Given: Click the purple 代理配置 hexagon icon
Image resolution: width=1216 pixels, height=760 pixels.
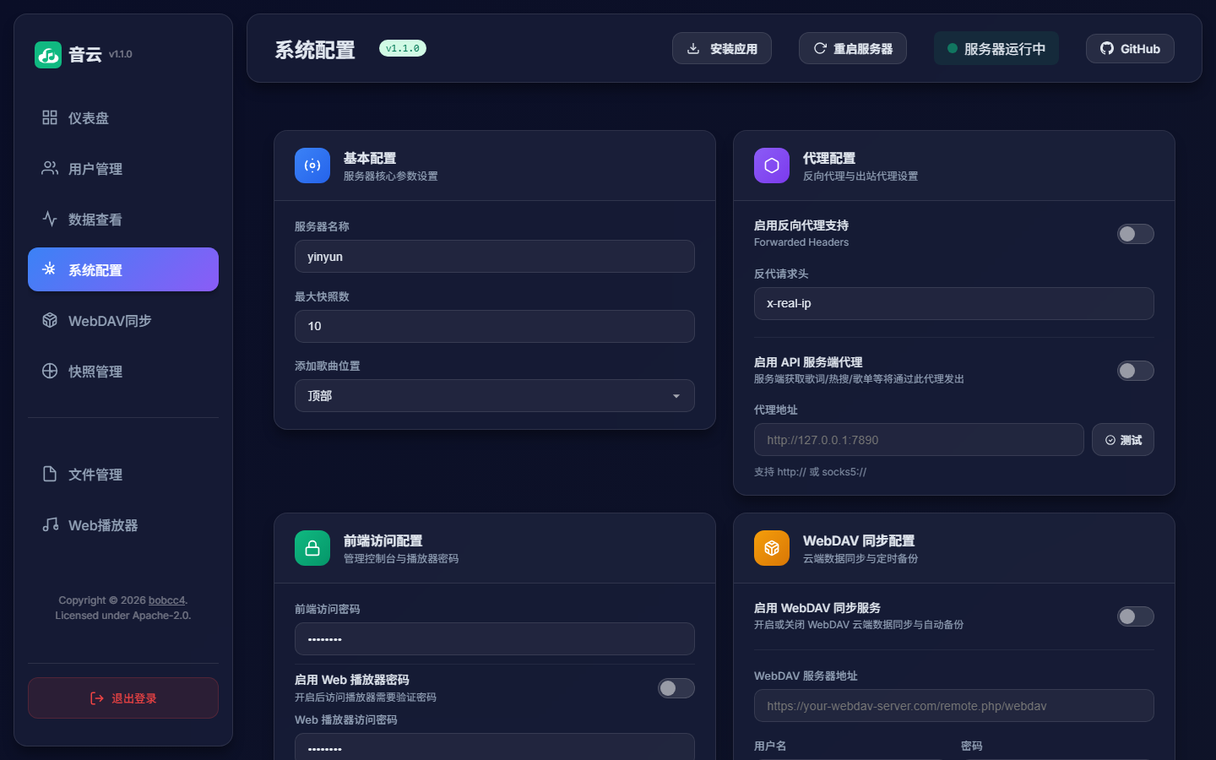Looking at the screenshot, I should [x=772, y=166].
